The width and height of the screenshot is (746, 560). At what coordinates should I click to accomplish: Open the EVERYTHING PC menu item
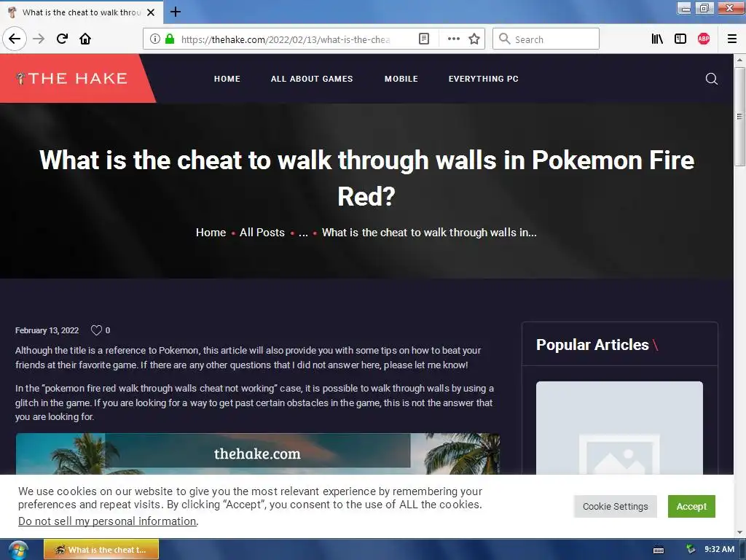[x=484, y=79]
